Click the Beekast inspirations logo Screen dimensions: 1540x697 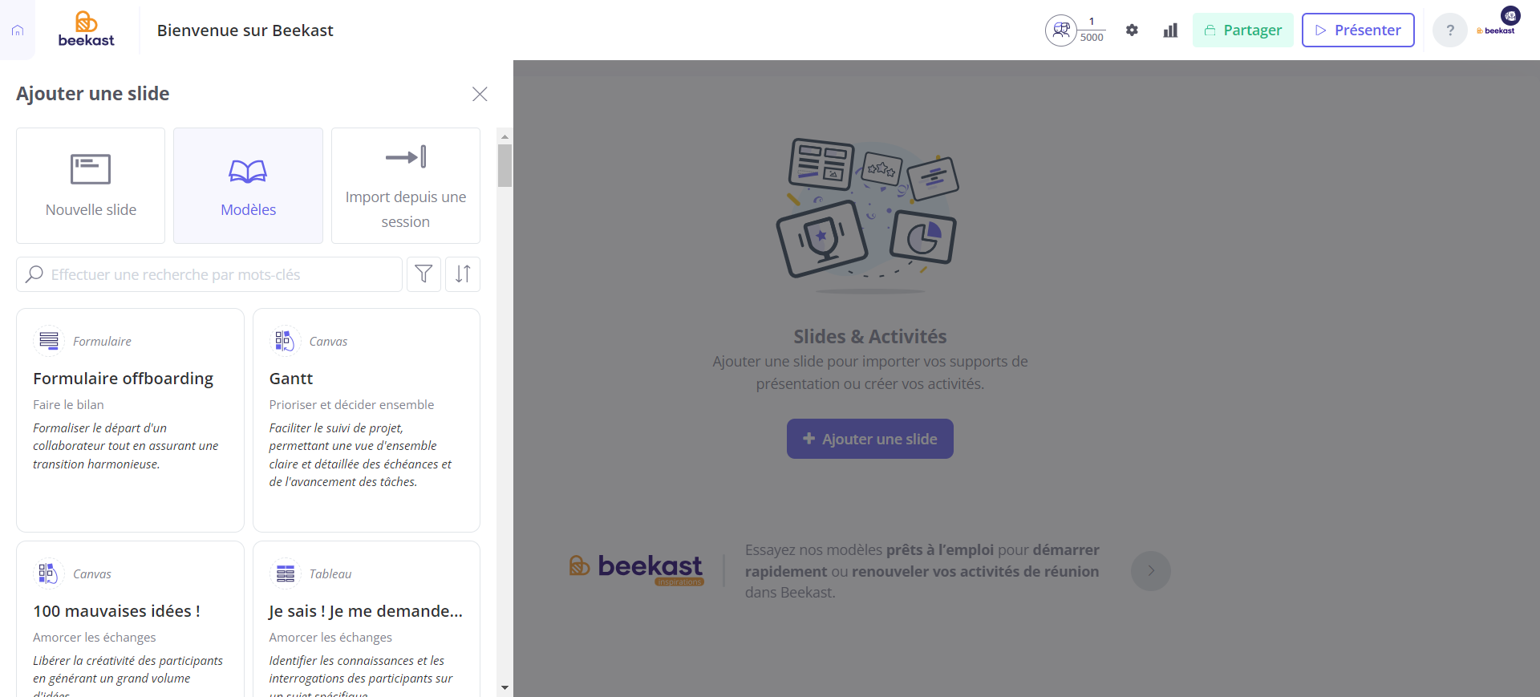click(636, 569)
